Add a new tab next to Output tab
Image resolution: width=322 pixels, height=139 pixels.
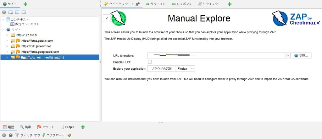(x=83, y=127)
